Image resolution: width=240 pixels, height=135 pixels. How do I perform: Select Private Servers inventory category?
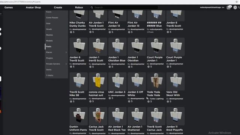click(x=53, y=64)
